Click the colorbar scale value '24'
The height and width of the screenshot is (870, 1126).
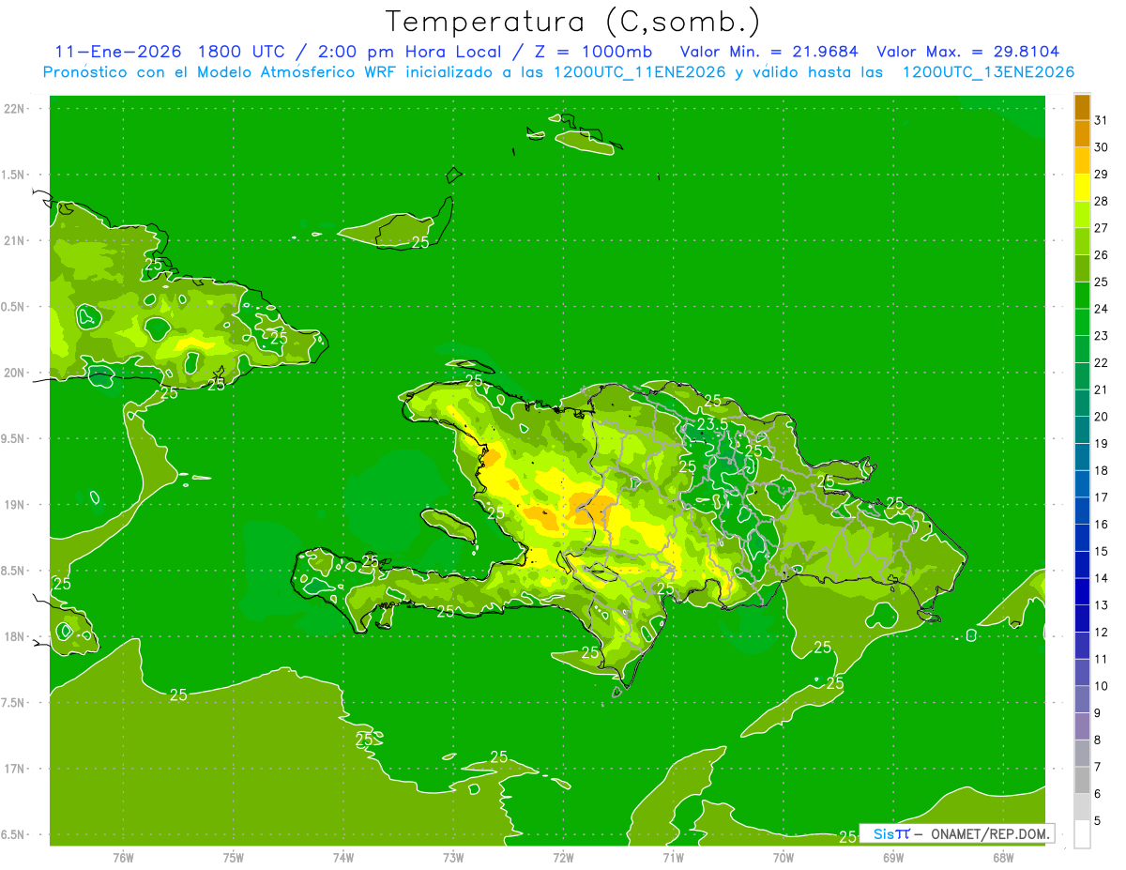click(1101, 309)
